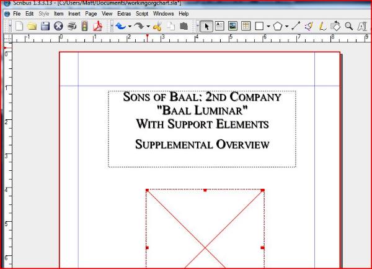Select the "Supplemental Overview" title text
The image size is (372, 269).
tap(202, 144)
